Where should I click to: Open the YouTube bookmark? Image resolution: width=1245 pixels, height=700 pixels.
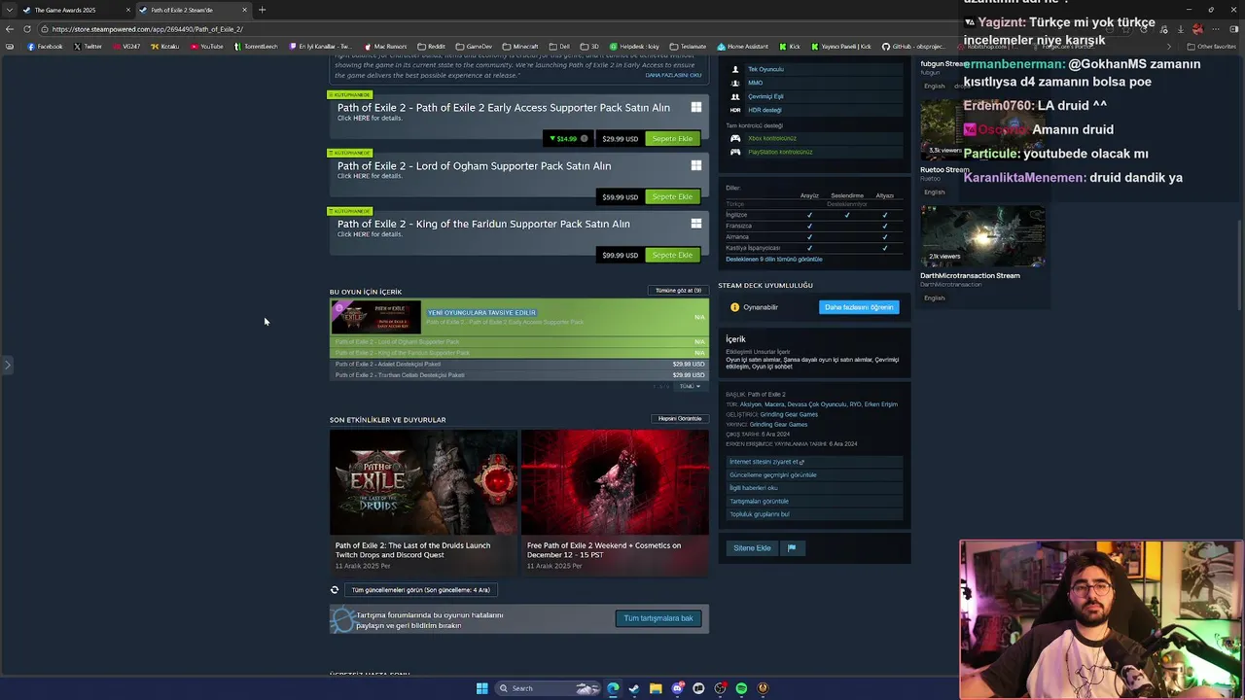point(206,47)
